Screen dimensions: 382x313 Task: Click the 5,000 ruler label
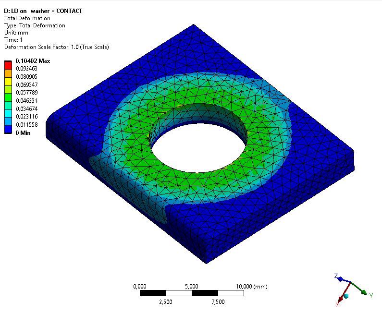192,287
